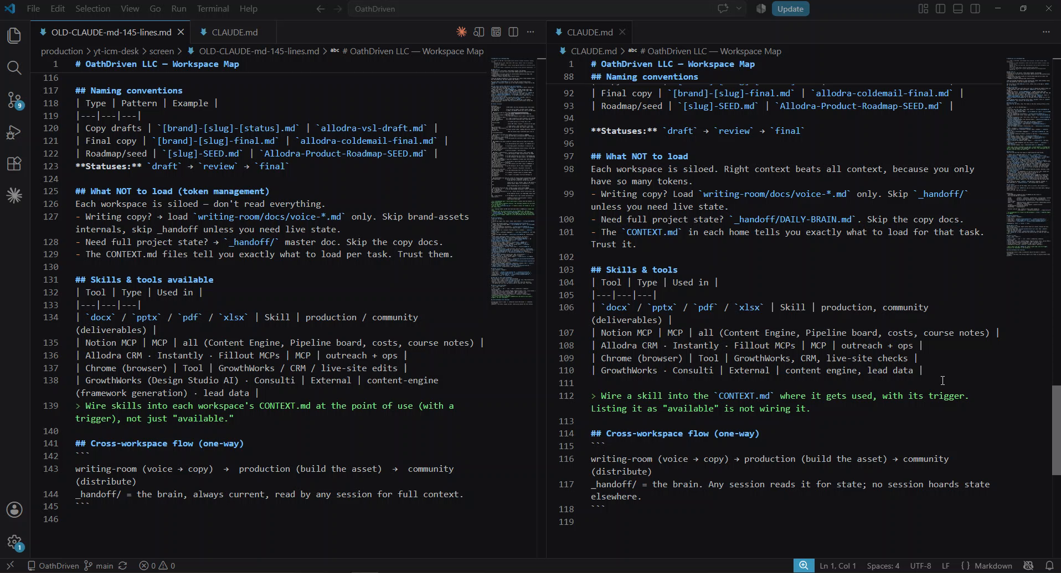Expand chat dropdown arrow in title bar

coord(739,9)
